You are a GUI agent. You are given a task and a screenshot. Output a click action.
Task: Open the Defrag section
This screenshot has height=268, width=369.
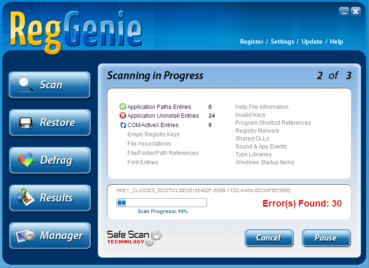point(50,160)
